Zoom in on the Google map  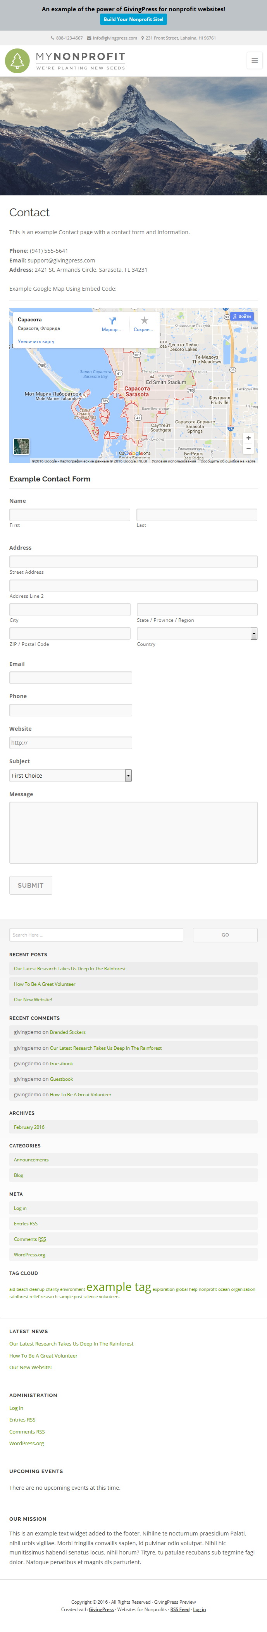pos(249,438)
